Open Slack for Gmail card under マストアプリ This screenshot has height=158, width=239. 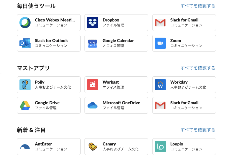coord(184,105)
